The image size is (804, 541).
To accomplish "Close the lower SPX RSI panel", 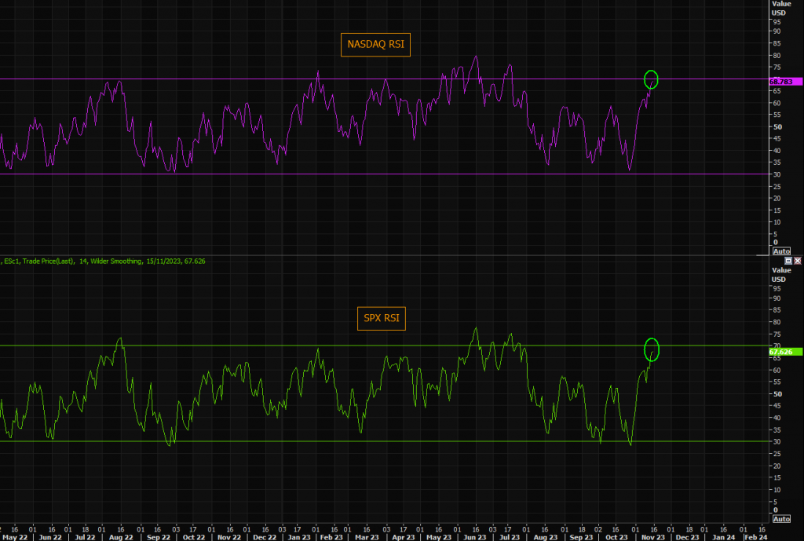I will point(798,260).
